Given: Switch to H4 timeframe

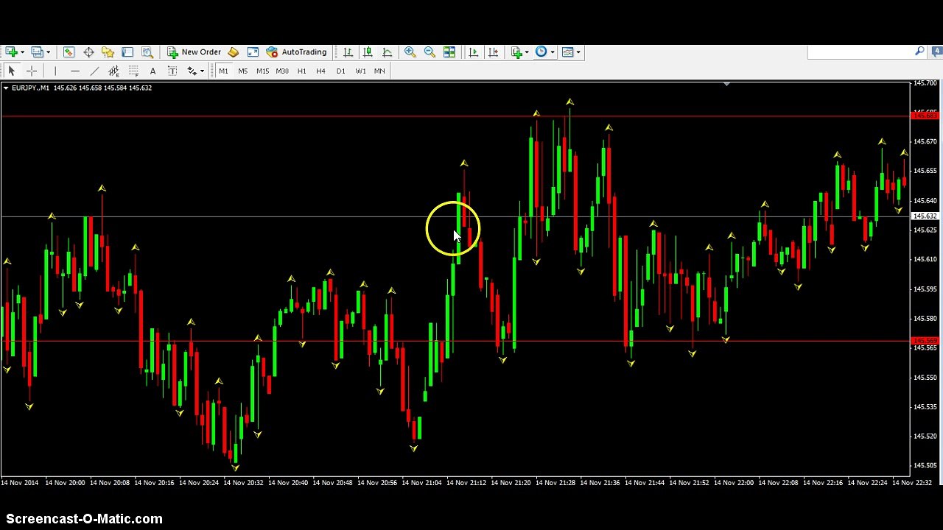Looking at the screenshot, I should (x=320, y=71).
